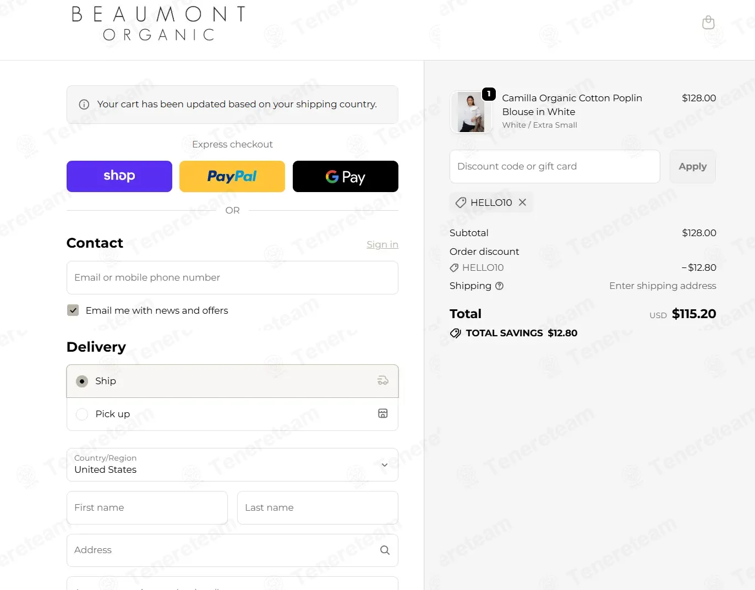
Task: Open the shopping bag cart icon
Action: pyautogui.click(x=708, y=23)
